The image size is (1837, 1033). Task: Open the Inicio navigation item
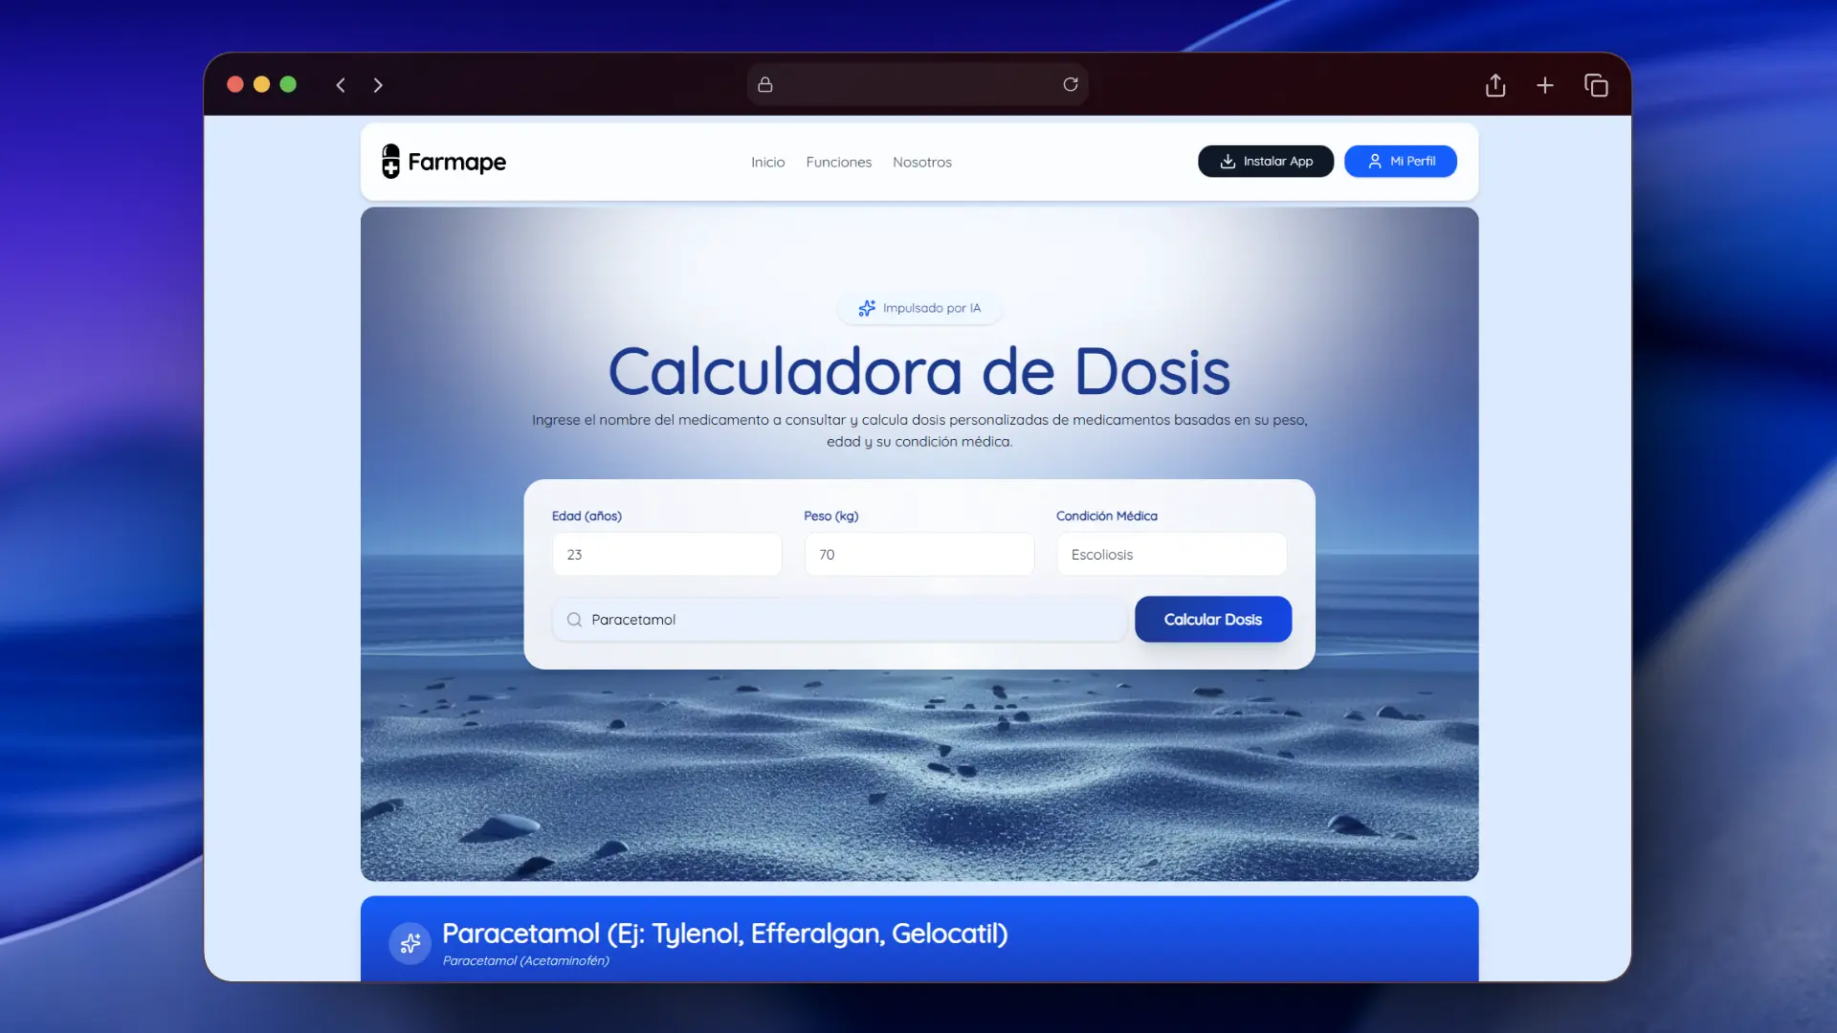click(767, 162)
